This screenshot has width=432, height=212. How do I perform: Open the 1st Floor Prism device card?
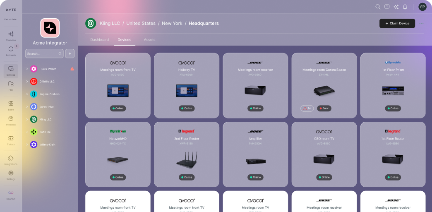(x=393, y=85)
